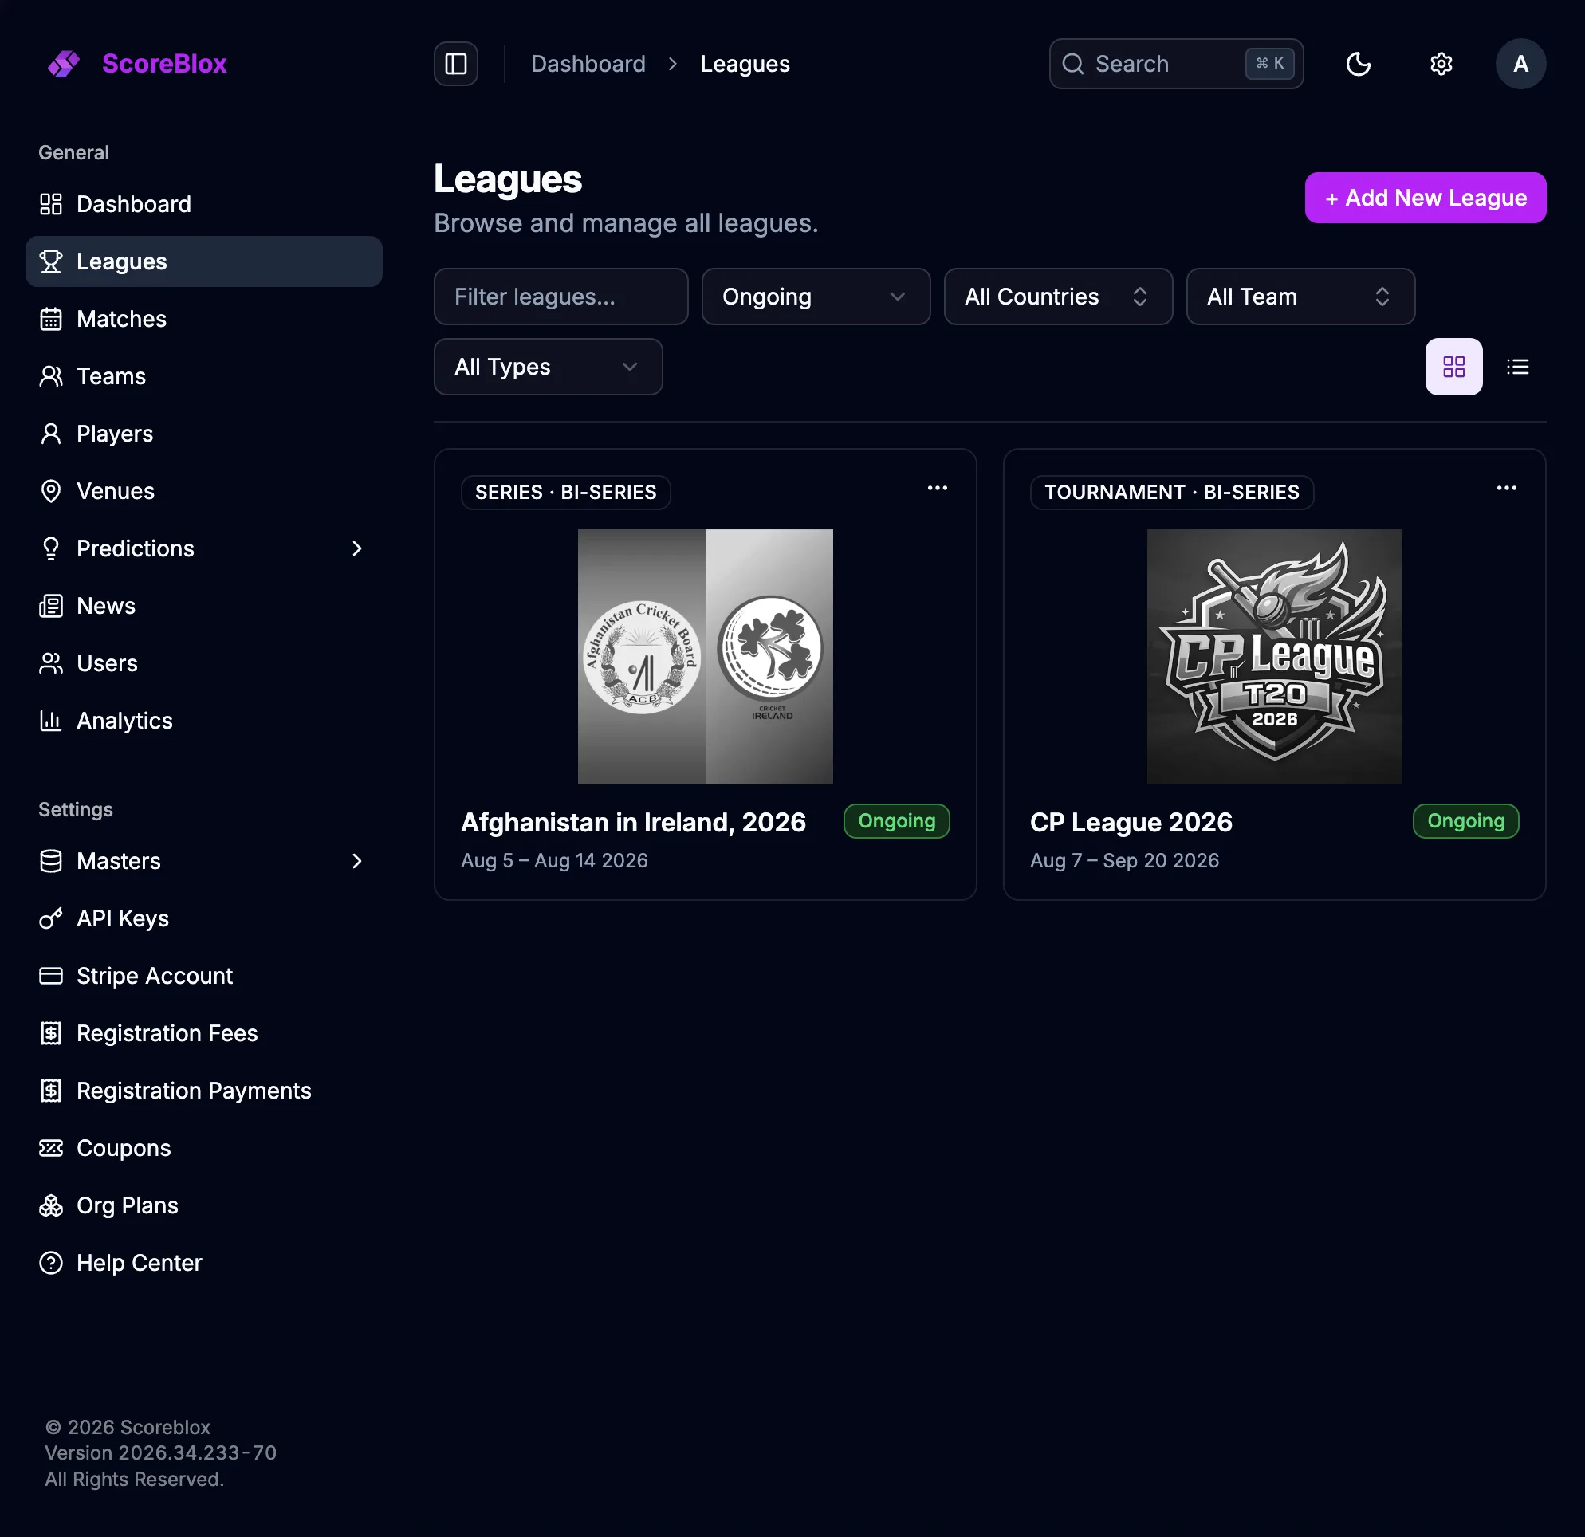
Task: Open the All Types dropdown
Action: 548,367
